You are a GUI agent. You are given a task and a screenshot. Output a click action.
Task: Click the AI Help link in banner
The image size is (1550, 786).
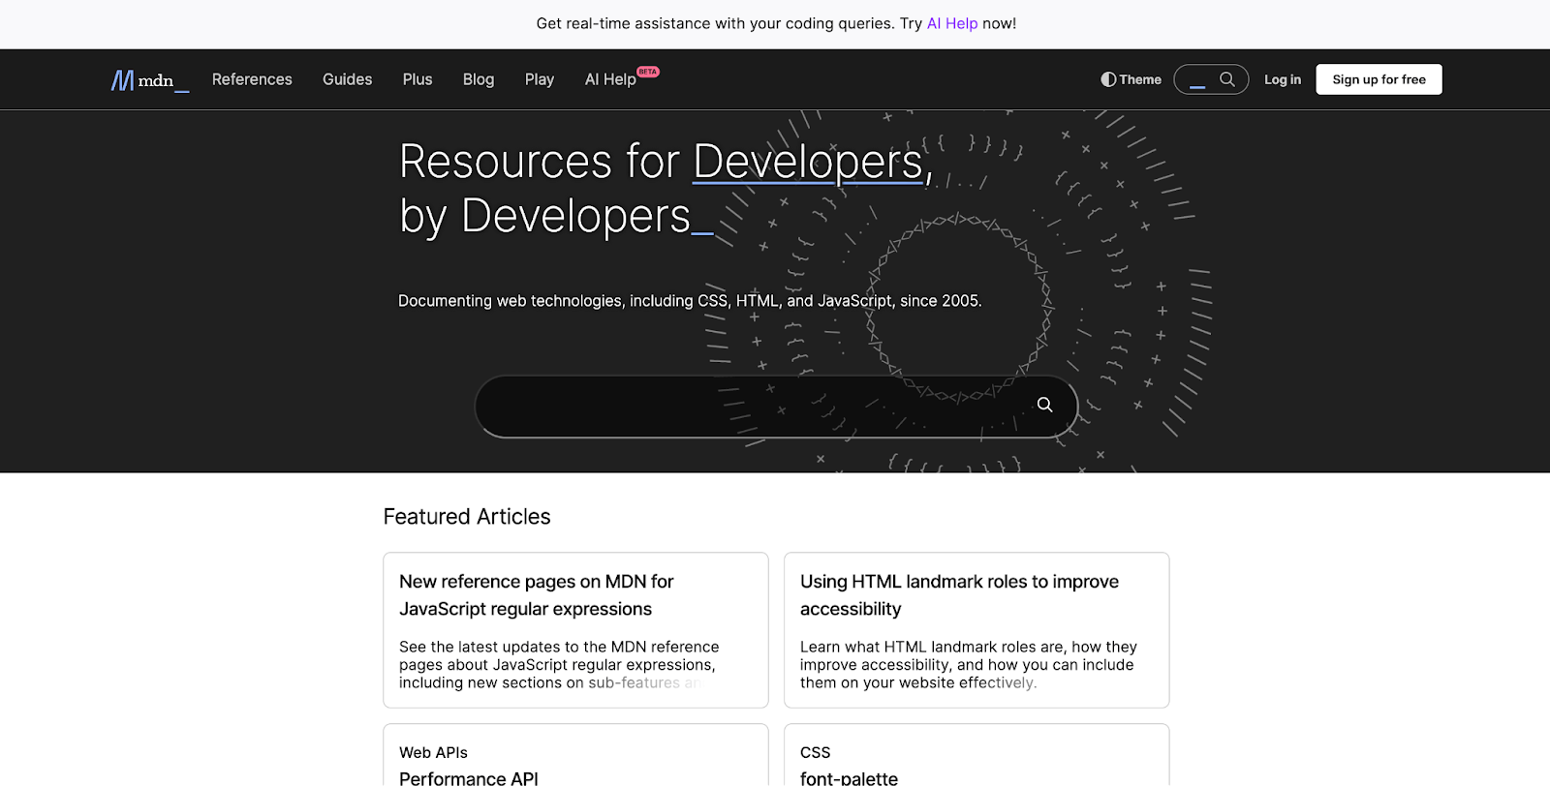[952, 23]
